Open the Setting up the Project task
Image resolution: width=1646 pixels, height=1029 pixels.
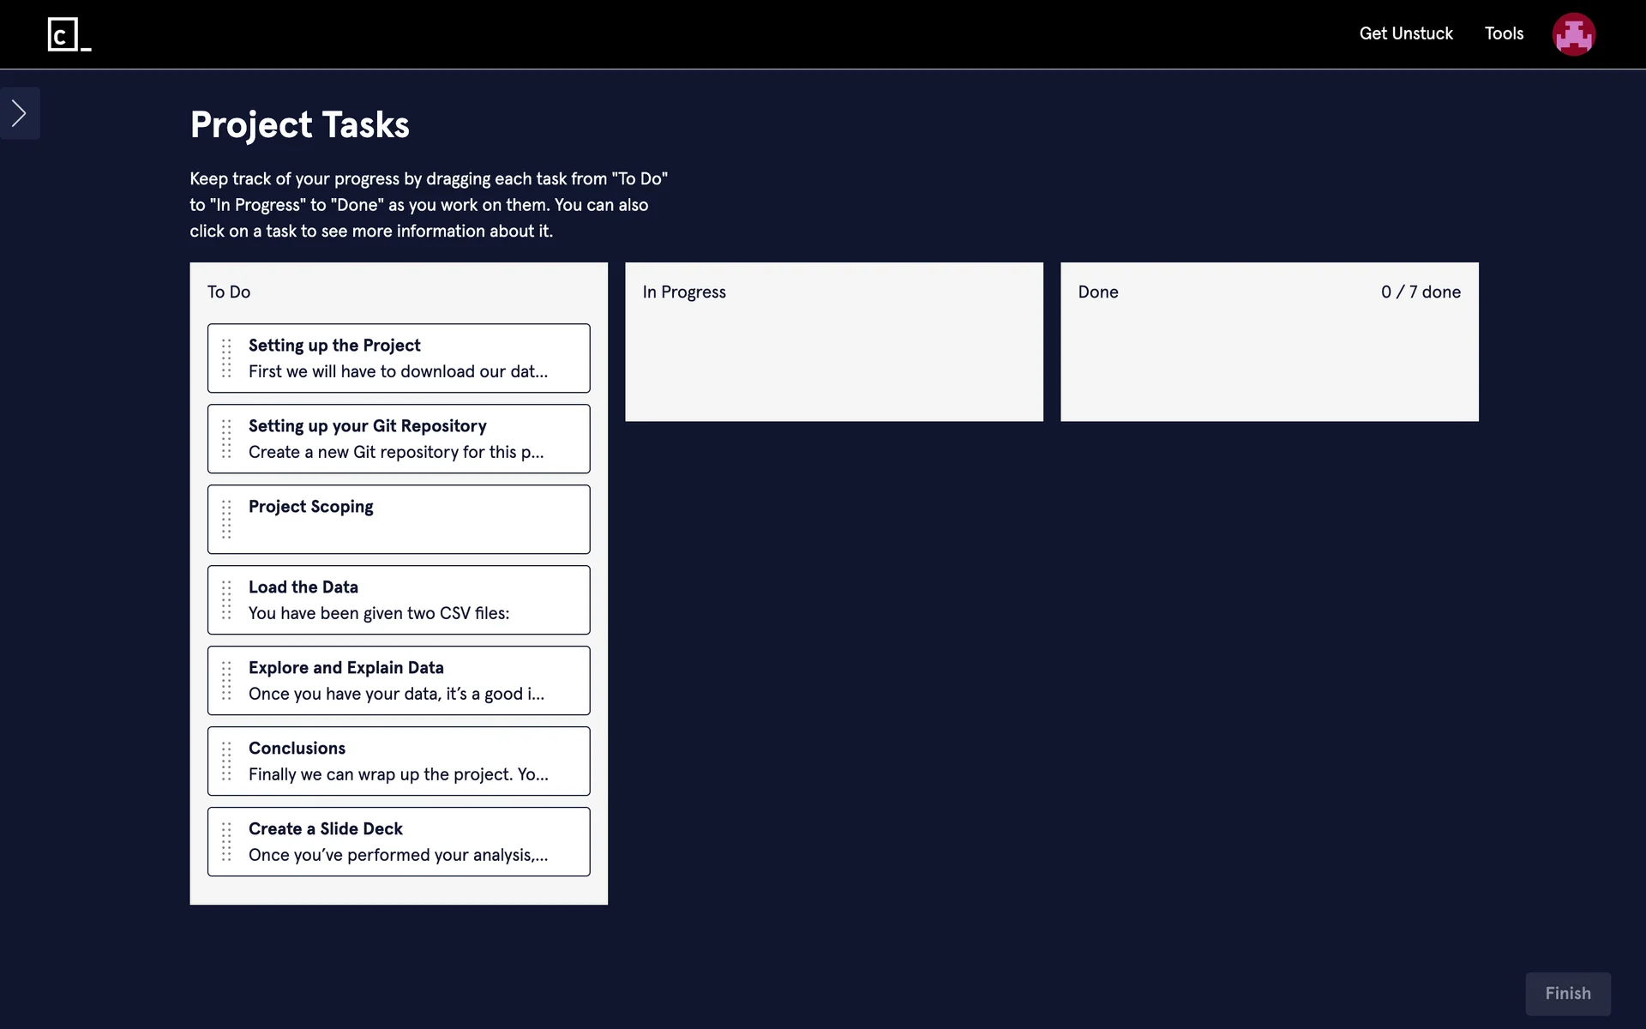coord(411,358)
